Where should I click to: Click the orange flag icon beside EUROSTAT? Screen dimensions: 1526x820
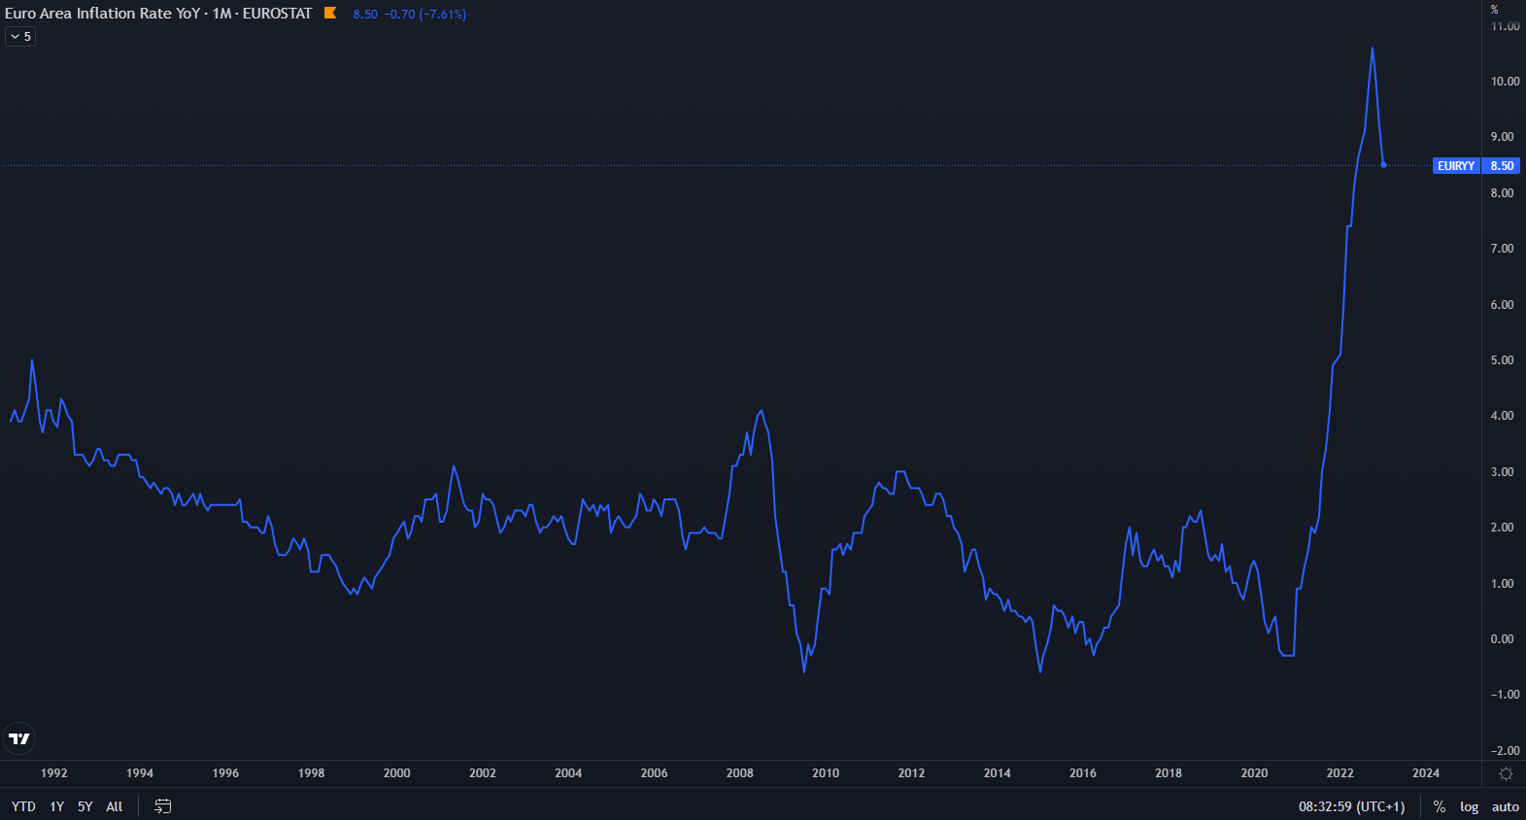330,14
